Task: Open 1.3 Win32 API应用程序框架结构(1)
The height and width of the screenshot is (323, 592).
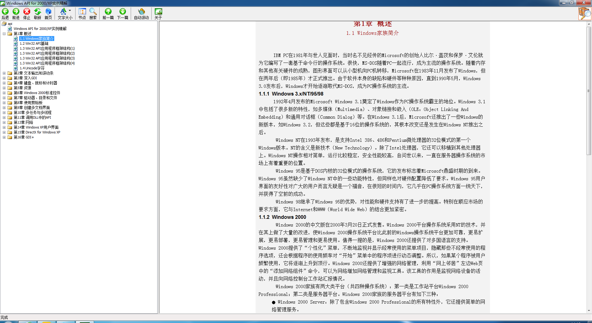Action: pos(47,48)
